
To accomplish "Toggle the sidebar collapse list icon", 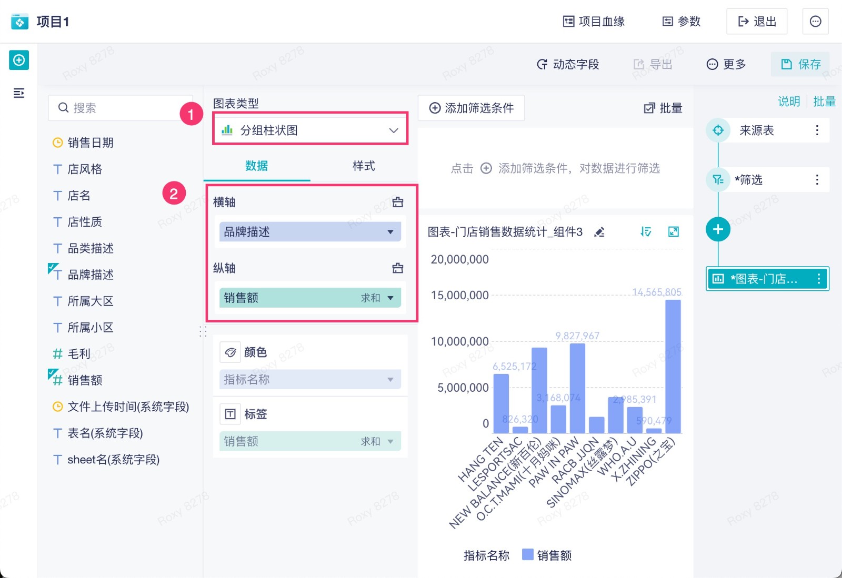I will coord(19,93).
